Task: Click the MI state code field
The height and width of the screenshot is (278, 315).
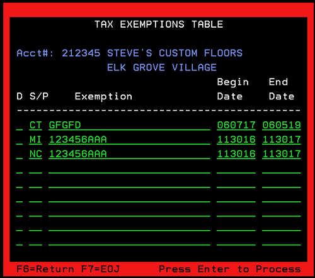Action: pyautogui.click(x=36, y=140)
